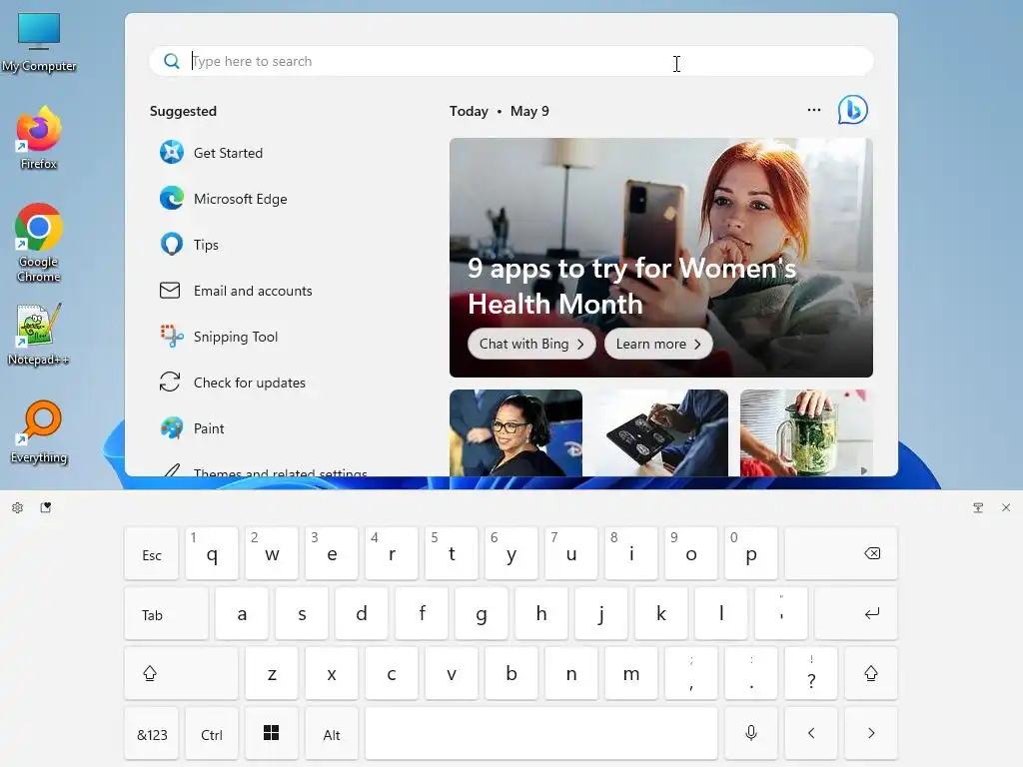Toggle the left Shift key
The height and width of the screenshot is (767, 1023).
[182, 673]
